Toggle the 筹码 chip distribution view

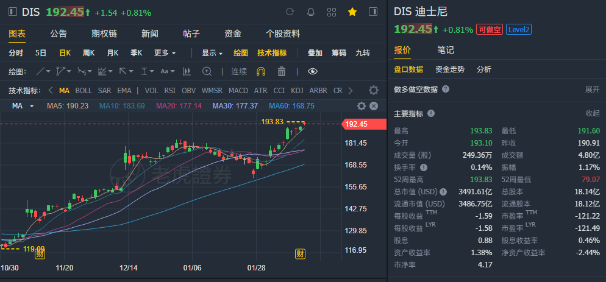click(x=339, y=53)
